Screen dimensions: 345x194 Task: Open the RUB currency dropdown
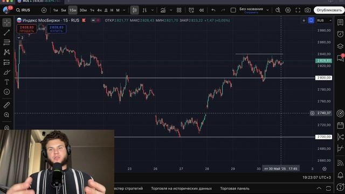(324, 20)
